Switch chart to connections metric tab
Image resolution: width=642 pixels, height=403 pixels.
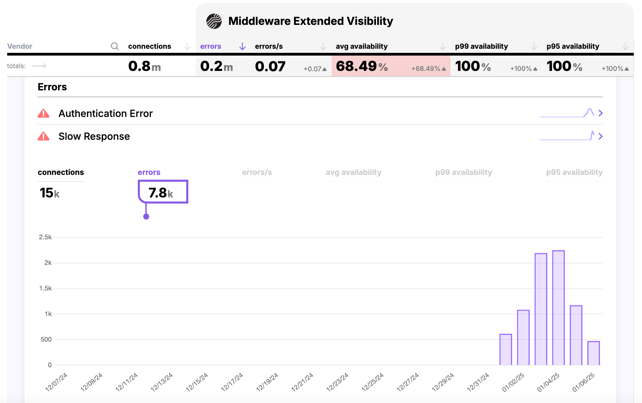pyautogui.click(x=61, y=173)
